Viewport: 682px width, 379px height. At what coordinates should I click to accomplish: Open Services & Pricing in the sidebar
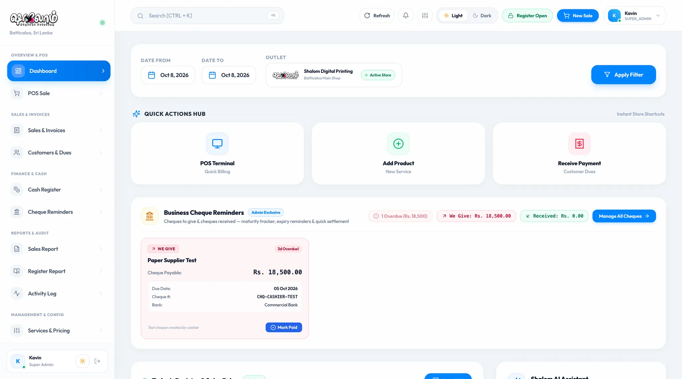click(59, 330)
